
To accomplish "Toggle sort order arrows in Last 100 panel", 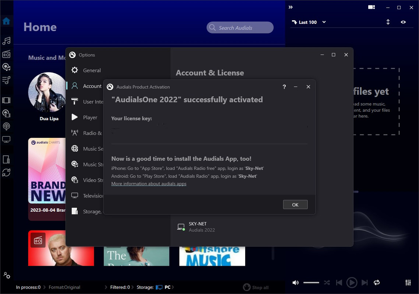I will coord(388,22).
